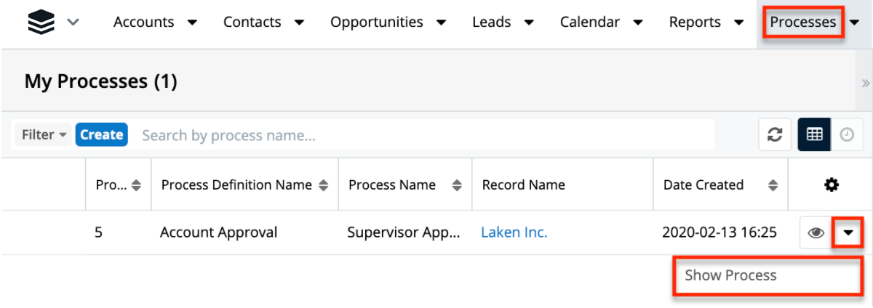This screenshot has width=873, height=308.
Task: Sort by Process Name column
Action: coord(457,185)
